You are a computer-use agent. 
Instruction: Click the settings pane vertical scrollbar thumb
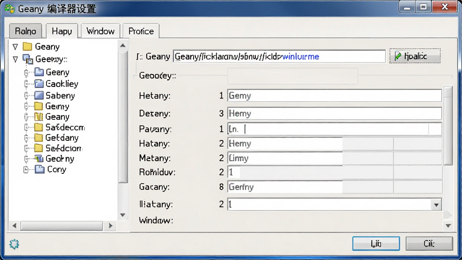click(448, 125)
